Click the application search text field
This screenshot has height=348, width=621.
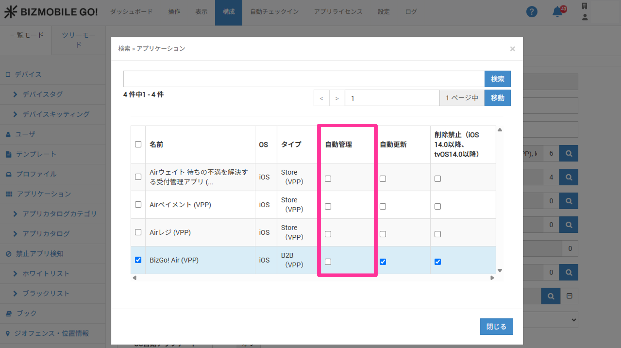pyautogui.click(x=304, y=79)
